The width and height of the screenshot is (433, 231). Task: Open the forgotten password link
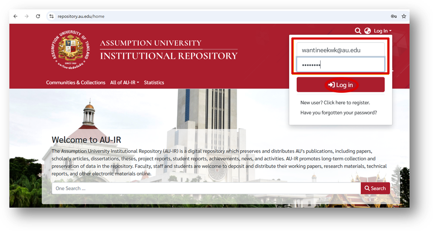pyautogui.click(x=338, y=113)
